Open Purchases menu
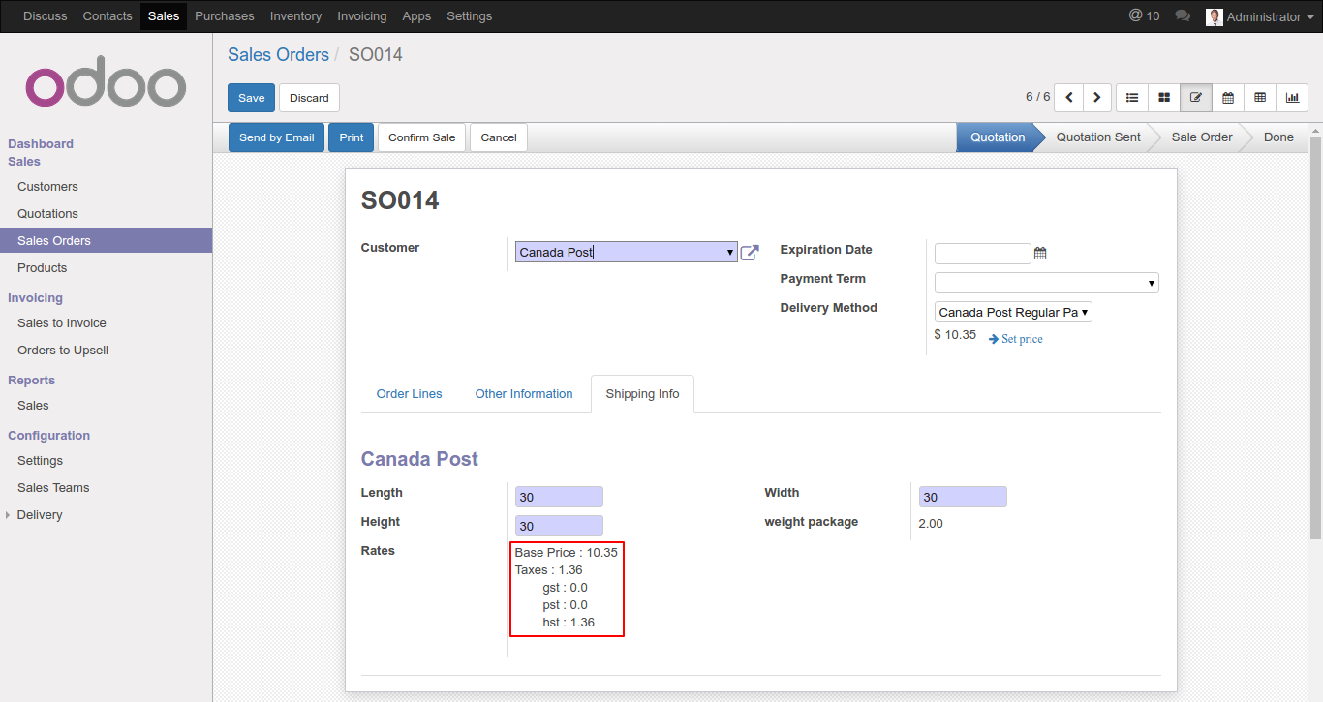The image size is (1323, 702). pos(225,16)
